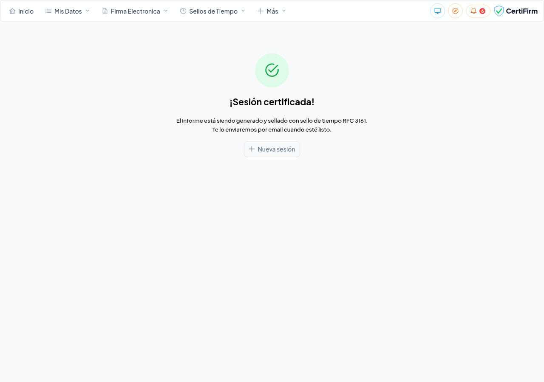Open the orange compass icon button

pos(455,11)
